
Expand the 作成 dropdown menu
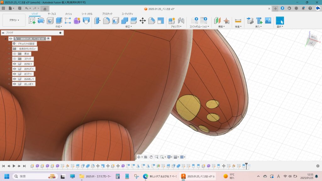click(59, 27)
